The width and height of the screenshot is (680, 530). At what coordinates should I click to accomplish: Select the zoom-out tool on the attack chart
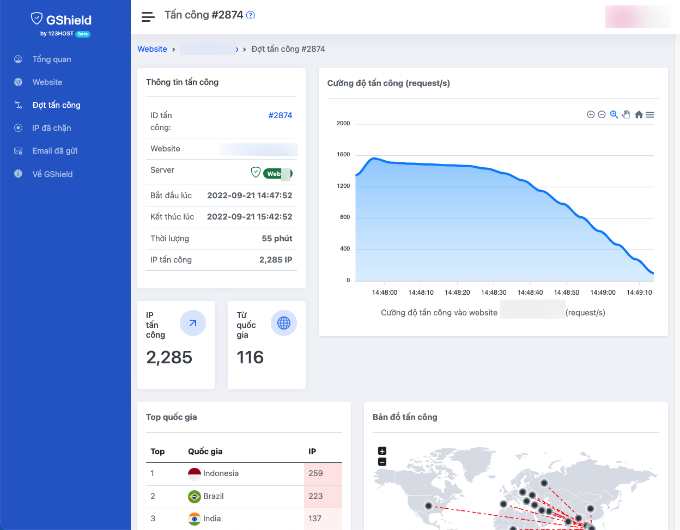(602, 114)
